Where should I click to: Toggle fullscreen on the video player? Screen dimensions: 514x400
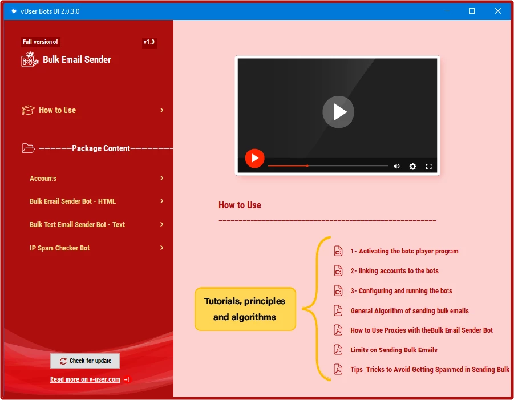click(429, 166)
